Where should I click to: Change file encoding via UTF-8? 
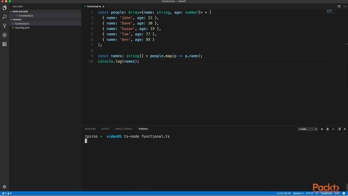pyautogui.click(x=309, y=193)
